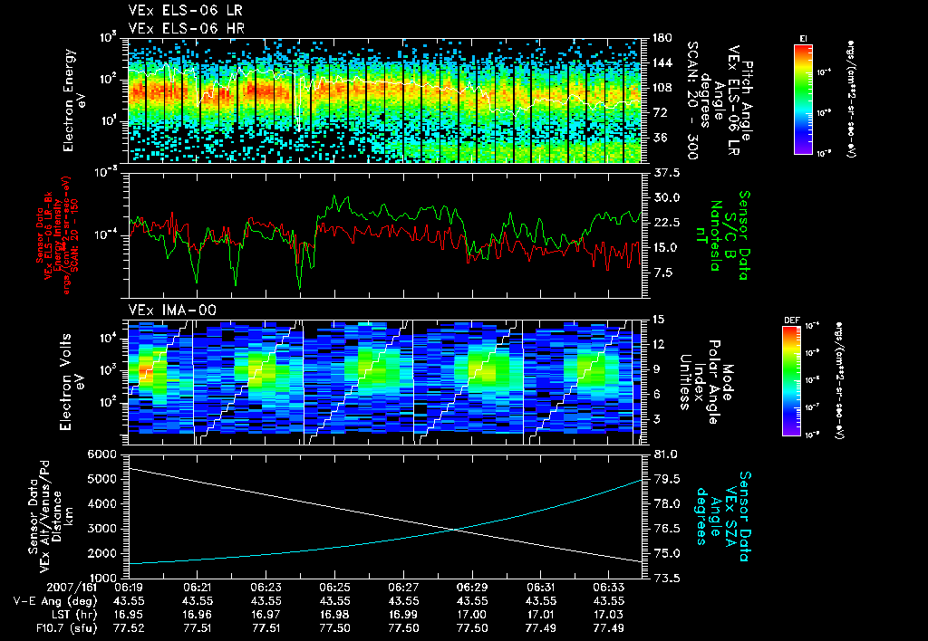928x641 pixels.
Task: Click the 06:19 time tick label
Action: (x=129, y=588)
